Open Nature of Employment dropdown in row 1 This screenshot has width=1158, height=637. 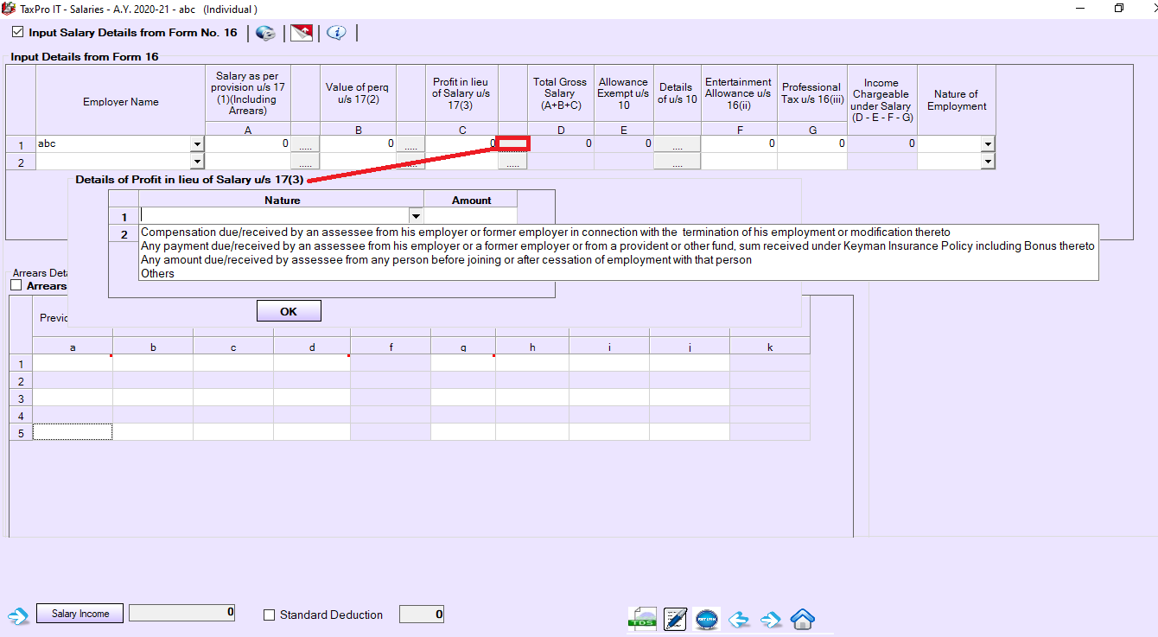click(x=988, y=144)
